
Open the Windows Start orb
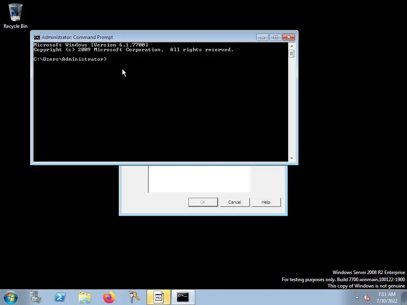point(11,297)
